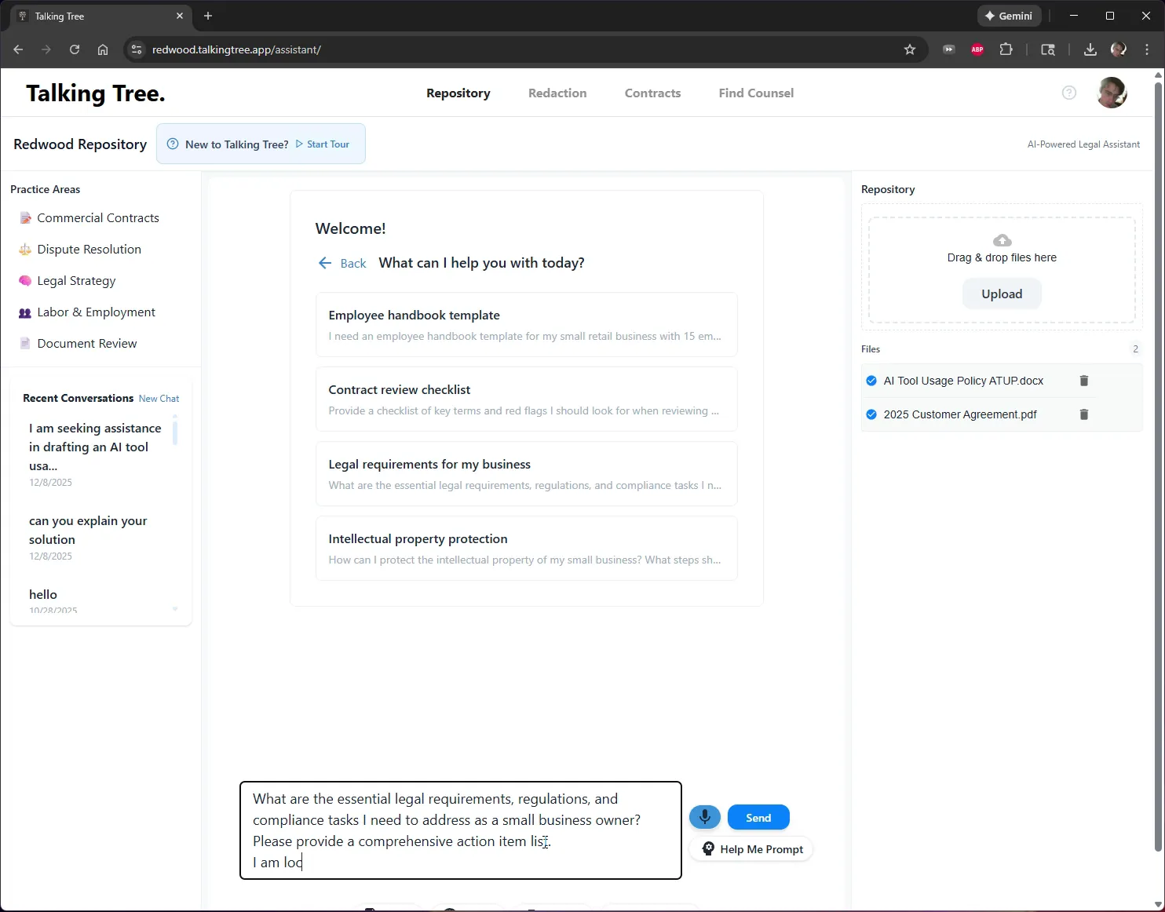This screenshot has height=912, width=1165.
Task: Go Back from the prompt suggestions
Action: pos(342,263)
